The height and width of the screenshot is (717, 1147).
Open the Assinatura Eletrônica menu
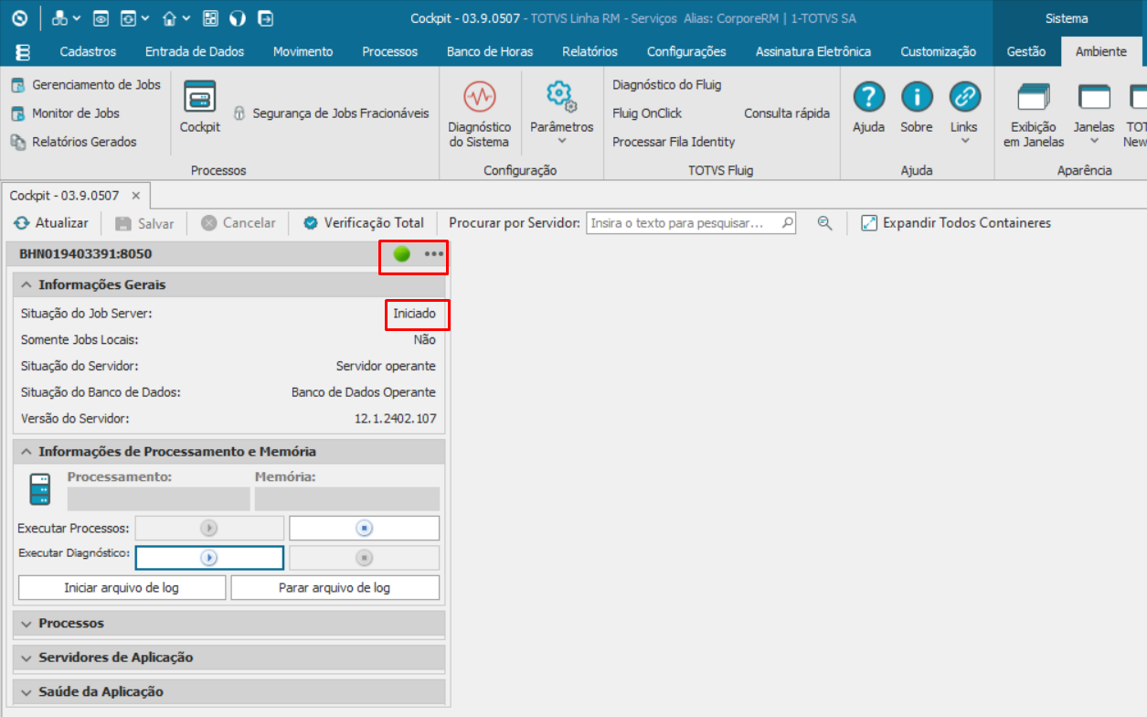coord(813,51)
